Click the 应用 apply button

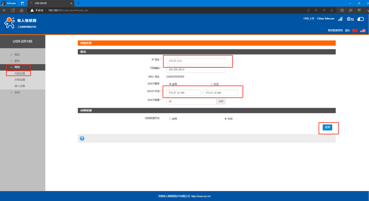pyautogui.click(x=327, y=127)
